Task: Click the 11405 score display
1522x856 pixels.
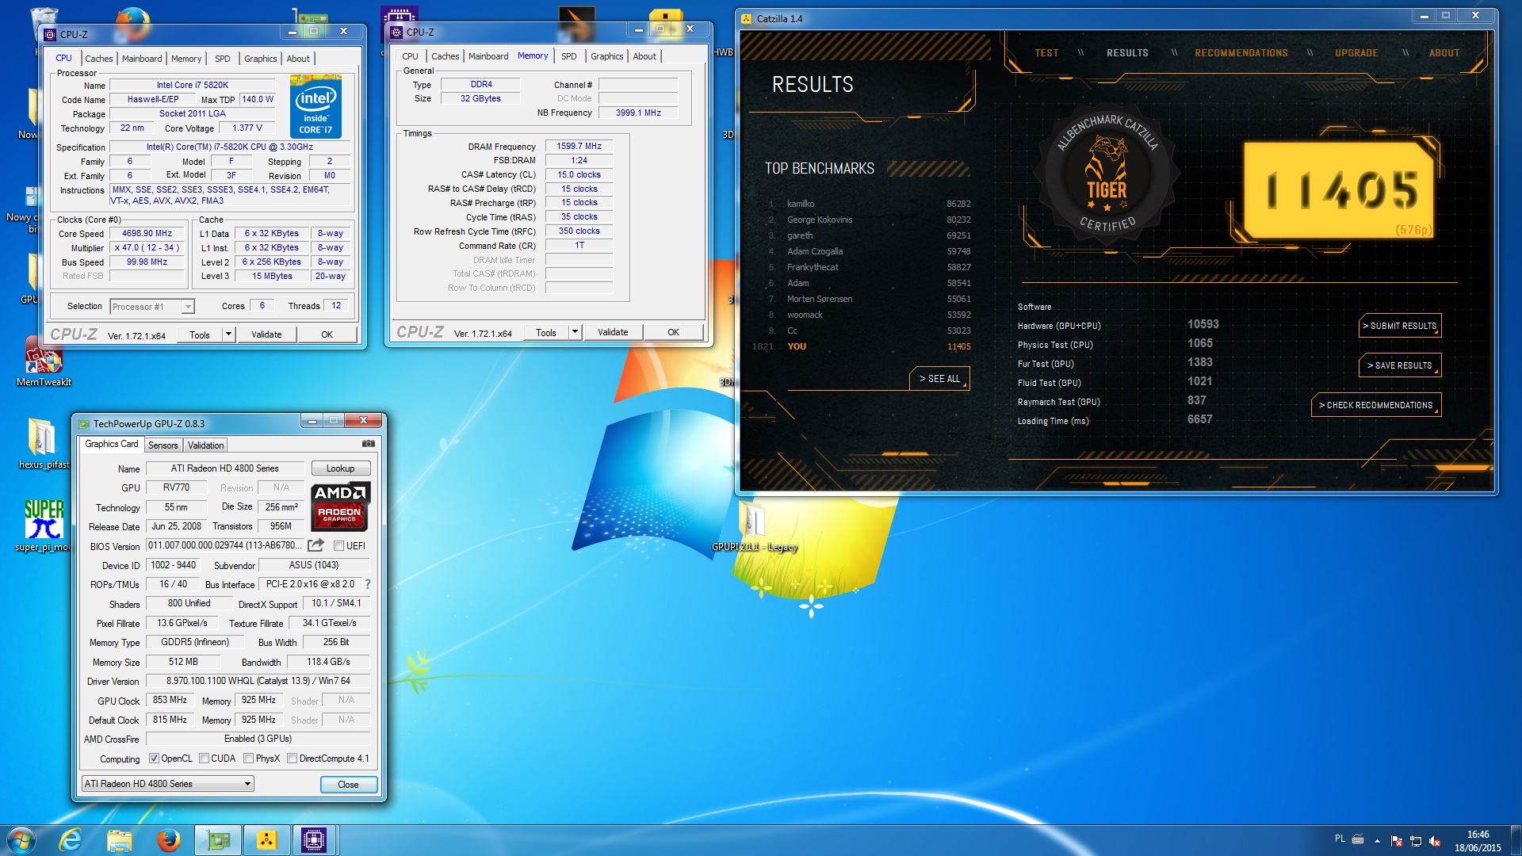Action: click(1340, 190)
